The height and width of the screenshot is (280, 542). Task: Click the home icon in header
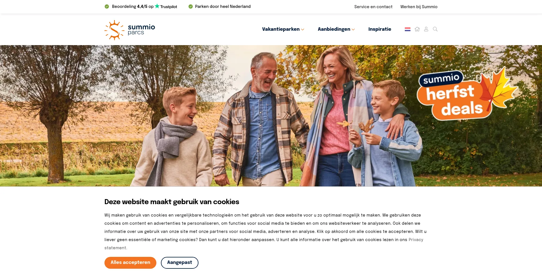pos(417,29)
